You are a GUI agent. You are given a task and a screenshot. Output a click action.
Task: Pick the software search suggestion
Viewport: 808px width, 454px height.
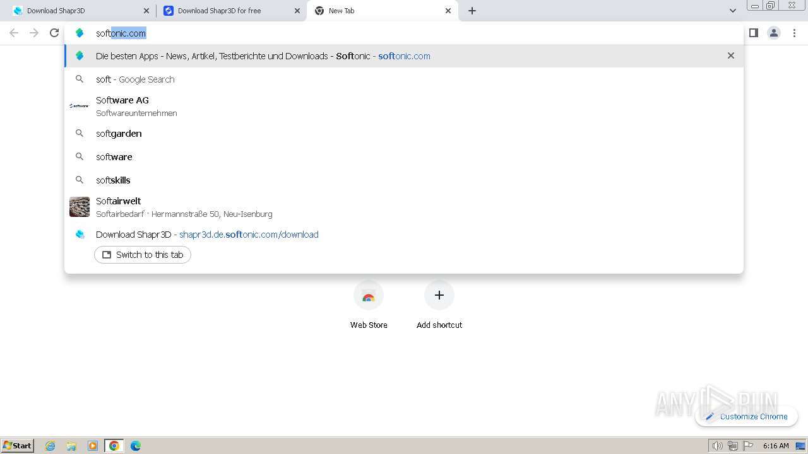pos(404,156)
